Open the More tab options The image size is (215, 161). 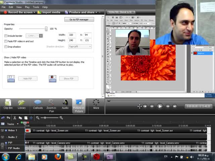tap(96, 105)
